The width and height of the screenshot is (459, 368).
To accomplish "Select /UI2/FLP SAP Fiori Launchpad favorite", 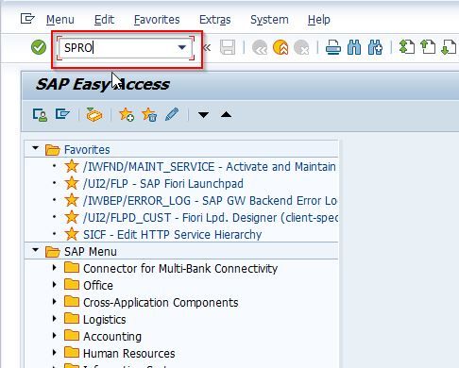I will (163, 184).
